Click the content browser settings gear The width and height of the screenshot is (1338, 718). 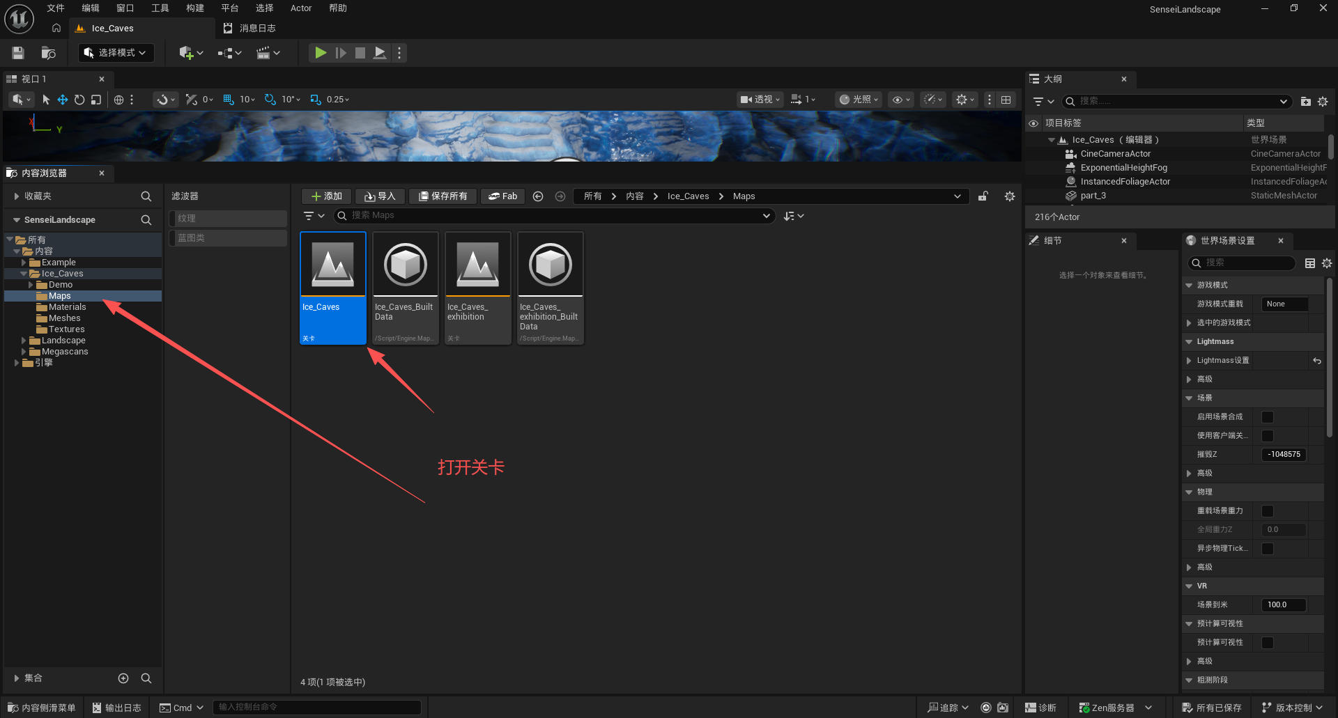[x=1010, y=196]
